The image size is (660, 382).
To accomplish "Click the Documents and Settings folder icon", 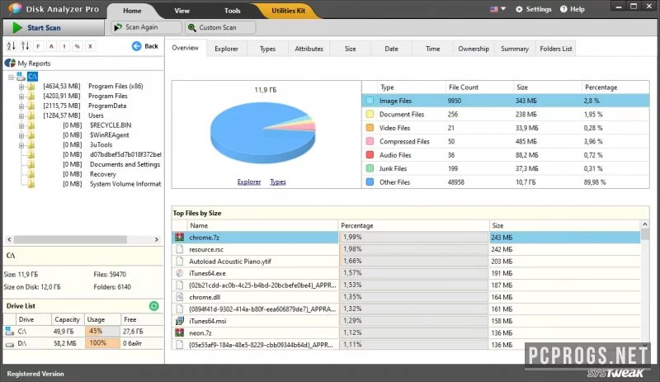I will pos(31,164).
